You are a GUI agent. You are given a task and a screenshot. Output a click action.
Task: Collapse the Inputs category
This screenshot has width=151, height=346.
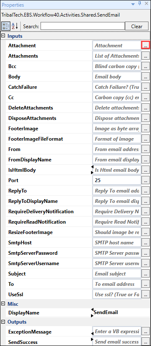click(3, 36)
